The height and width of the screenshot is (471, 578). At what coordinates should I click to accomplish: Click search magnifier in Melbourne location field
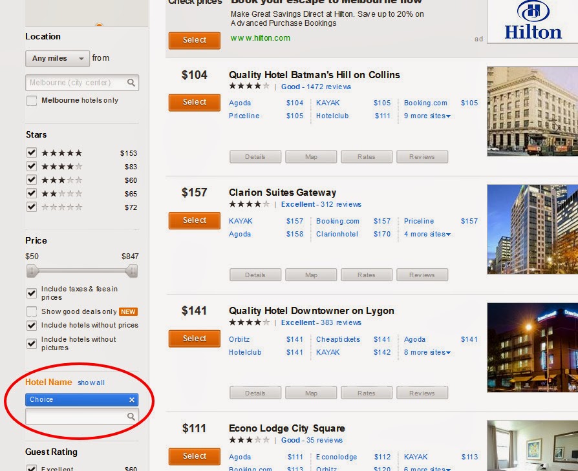(131, 83)
